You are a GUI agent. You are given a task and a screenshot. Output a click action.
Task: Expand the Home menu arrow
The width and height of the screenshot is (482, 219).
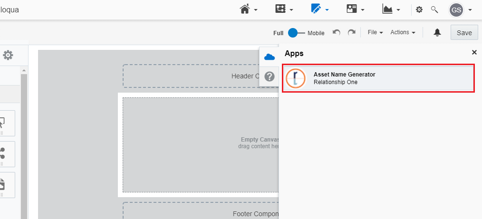pos(256,10)
